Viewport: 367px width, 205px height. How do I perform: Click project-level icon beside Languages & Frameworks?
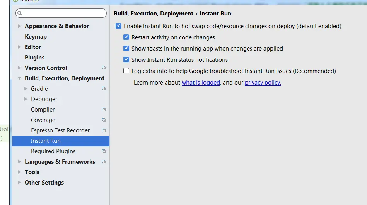point(104,162)
